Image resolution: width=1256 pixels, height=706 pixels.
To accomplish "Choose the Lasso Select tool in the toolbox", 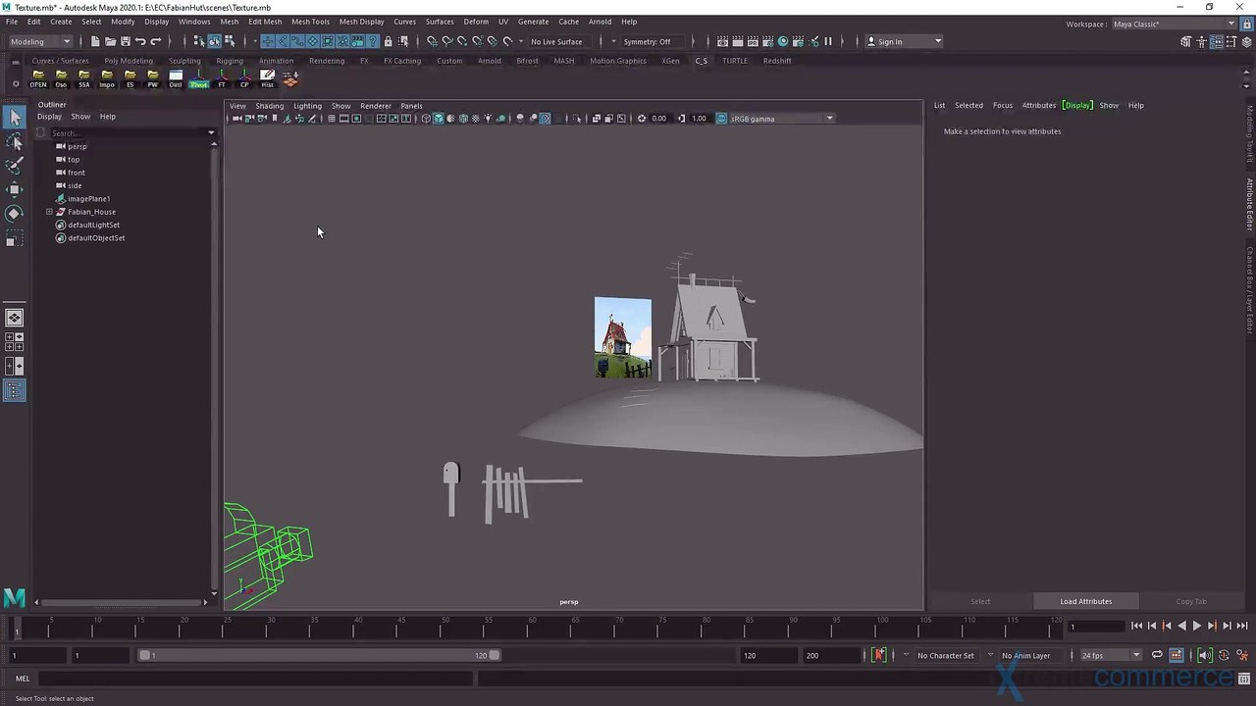I will click(x=15, y=142).
